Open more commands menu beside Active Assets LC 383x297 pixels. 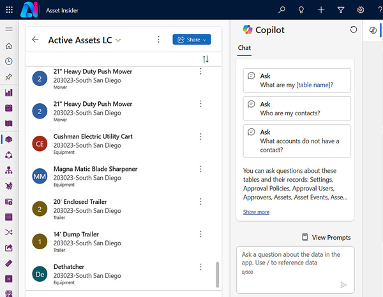159,40
